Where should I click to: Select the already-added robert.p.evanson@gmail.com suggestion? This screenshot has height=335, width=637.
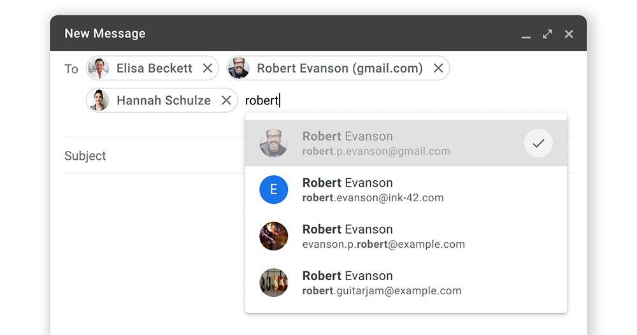click(x=406, y=143)
